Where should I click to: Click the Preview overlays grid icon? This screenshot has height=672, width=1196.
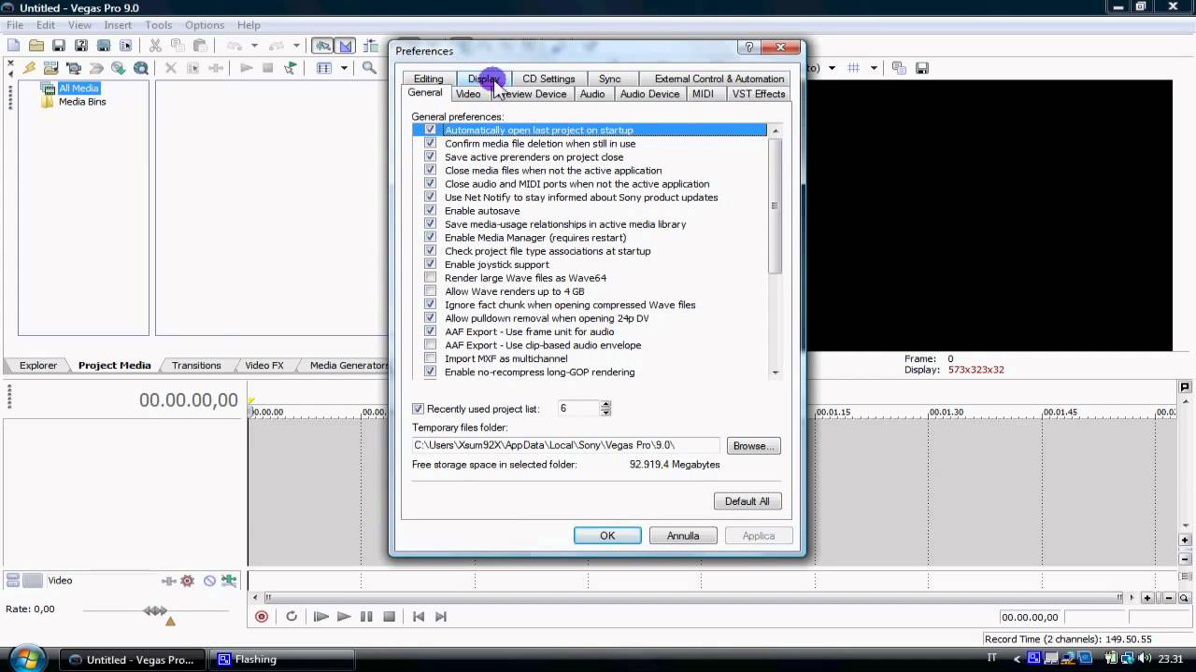854,68
